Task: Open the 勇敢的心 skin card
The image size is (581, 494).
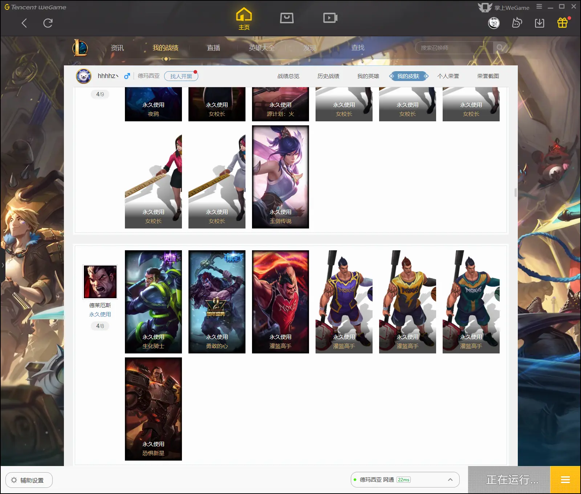Action: tap(217, 302)
